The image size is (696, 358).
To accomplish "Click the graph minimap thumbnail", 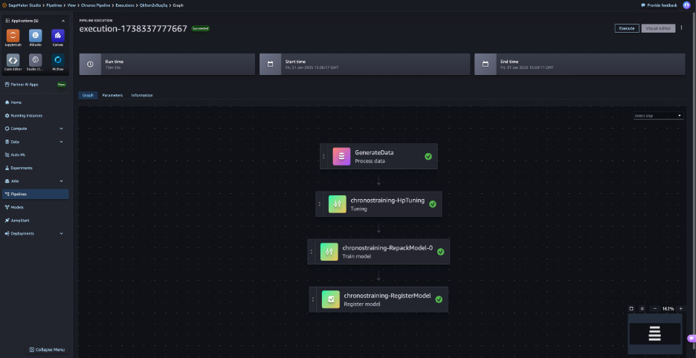I will pyautogui.click(x=654, y=333).
